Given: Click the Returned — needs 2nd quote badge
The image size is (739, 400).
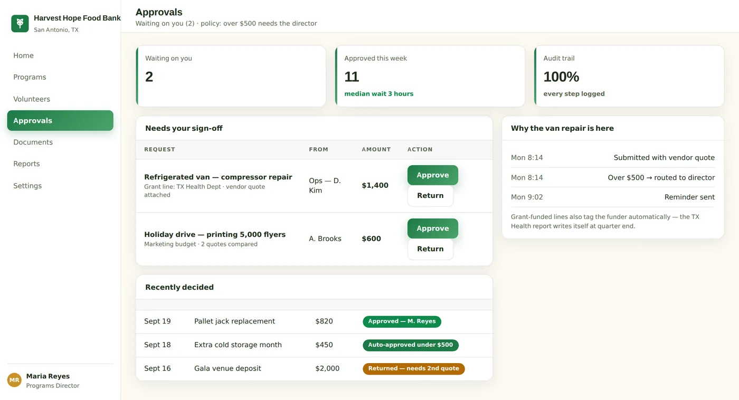Looking at the screenshot, I should [414, 369].
